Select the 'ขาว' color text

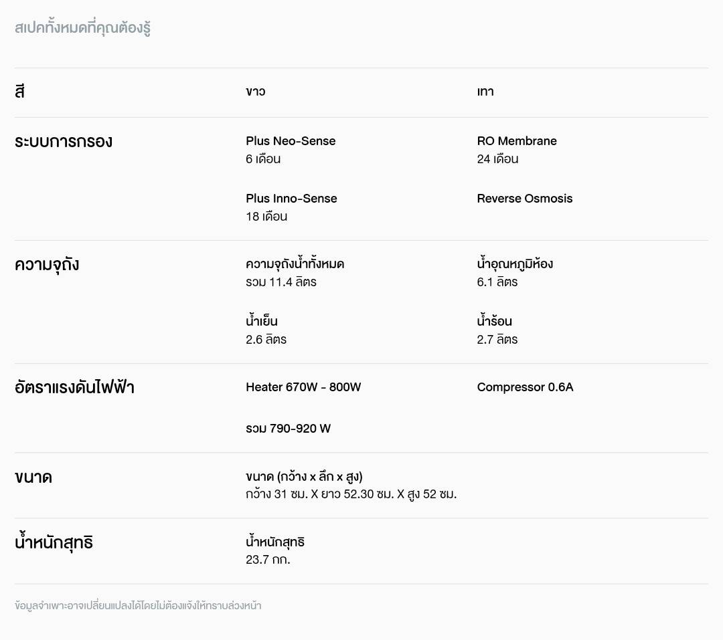tap(255, 92)
